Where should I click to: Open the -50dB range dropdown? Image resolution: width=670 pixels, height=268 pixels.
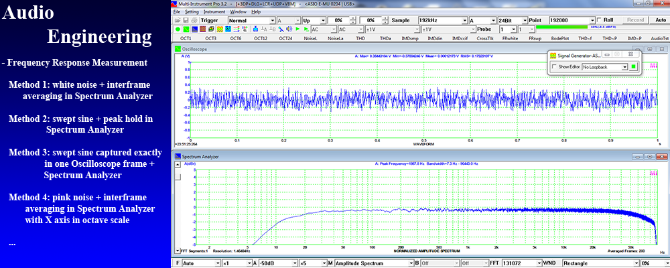(278, 263)
